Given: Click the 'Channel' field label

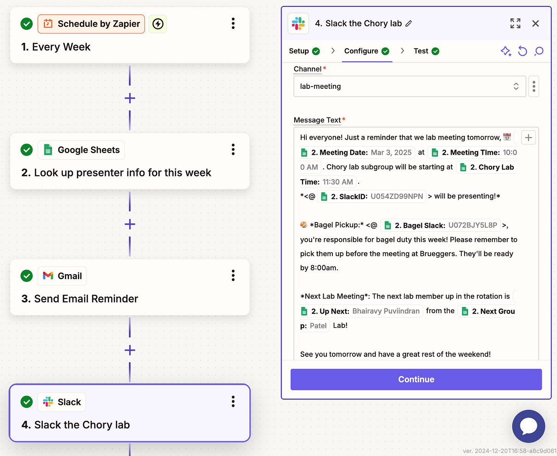Looking at the screenshot, I should tap(308, 69).
